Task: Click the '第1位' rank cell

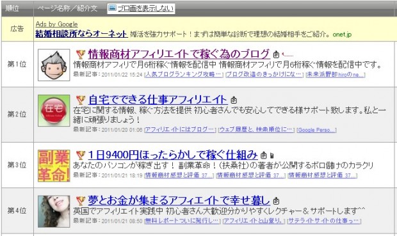Action: pos(17,64)
